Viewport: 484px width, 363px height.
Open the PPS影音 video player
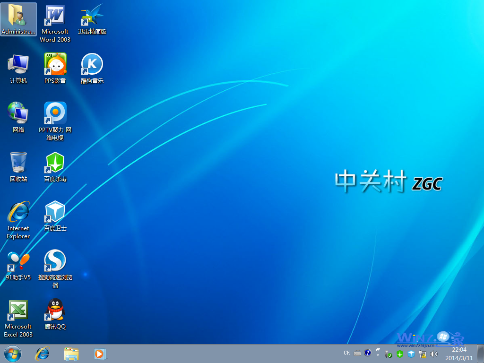tap(55, 64)
